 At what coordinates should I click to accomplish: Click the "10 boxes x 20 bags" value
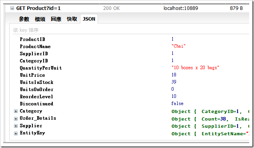pos(195,68)
